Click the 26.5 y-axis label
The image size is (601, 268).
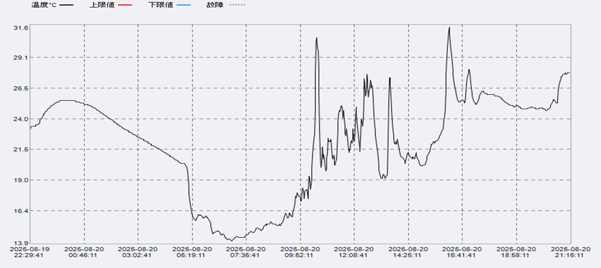(x=21, y=88)
